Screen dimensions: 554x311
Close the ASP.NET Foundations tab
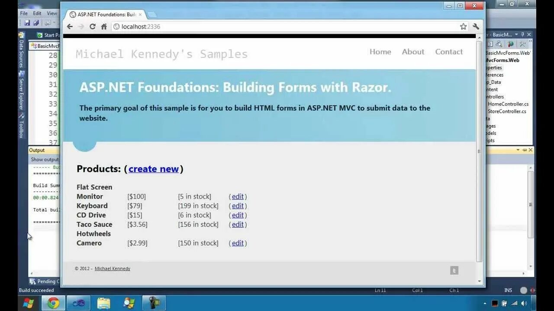tap(140, 15)
